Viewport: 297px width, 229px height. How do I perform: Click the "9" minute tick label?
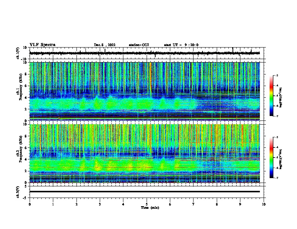[240, 204]
